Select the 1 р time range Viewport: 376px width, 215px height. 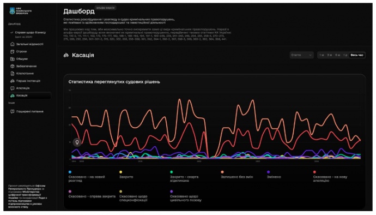(345, 55)
